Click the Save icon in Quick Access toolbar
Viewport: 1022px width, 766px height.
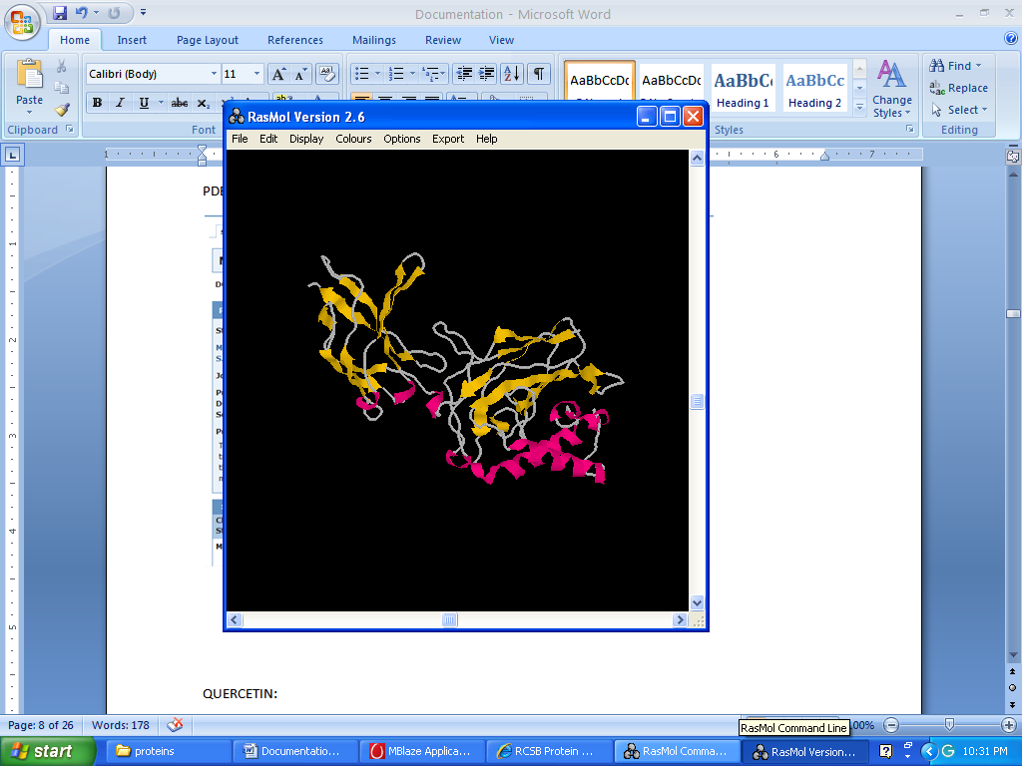click(x=60, y=13)
